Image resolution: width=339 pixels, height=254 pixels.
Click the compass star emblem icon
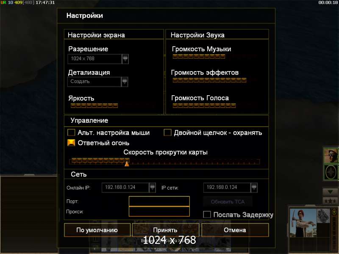tap(331, 172)
